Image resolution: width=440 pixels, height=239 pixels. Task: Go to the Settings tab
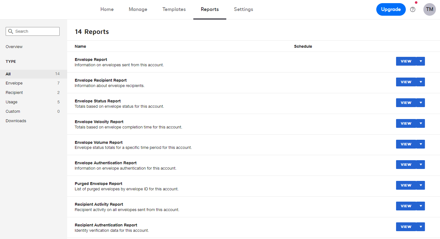click(x=243, y=9)
